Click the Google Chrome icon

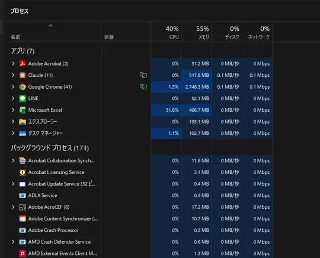click(x=23, y=87)
